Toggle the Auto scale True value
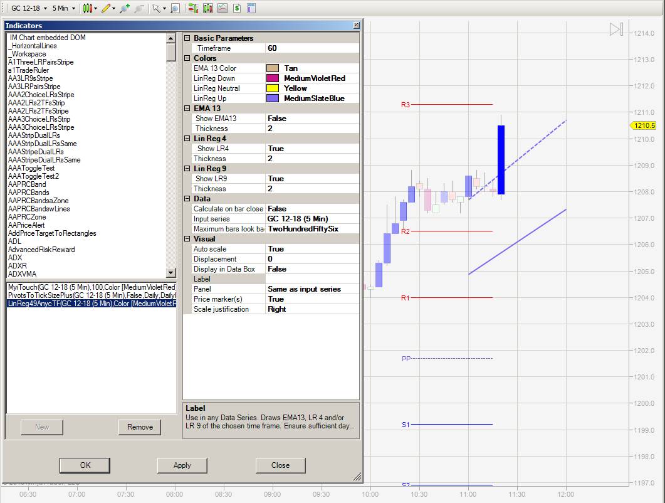This screenshot has height=503, width=665. pyautogui.click(x=312, y=249)
